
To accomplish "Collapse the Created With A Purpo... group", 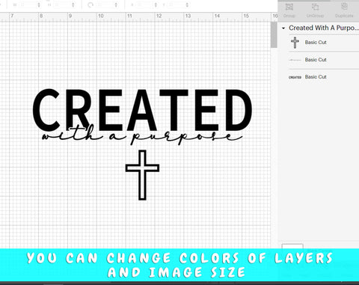I will 283,28.
